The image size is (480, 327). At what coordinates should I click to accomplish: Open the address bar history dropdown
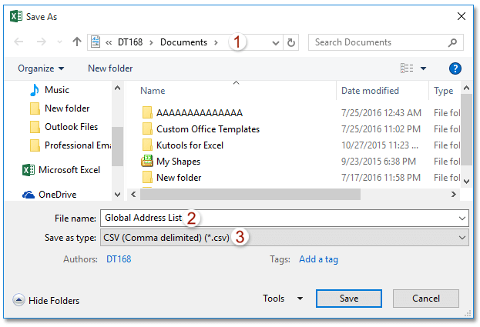pyautogui.click(x=275, y=42)
